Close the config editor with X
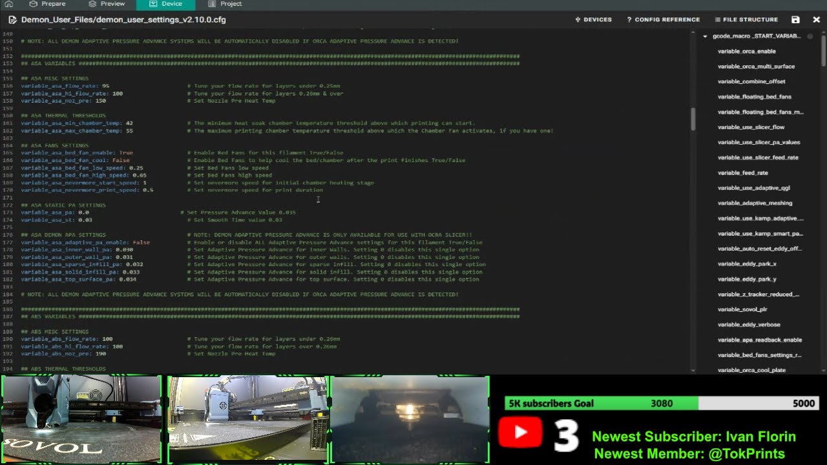This screenshot has width=827, height=465. [816, 20]
